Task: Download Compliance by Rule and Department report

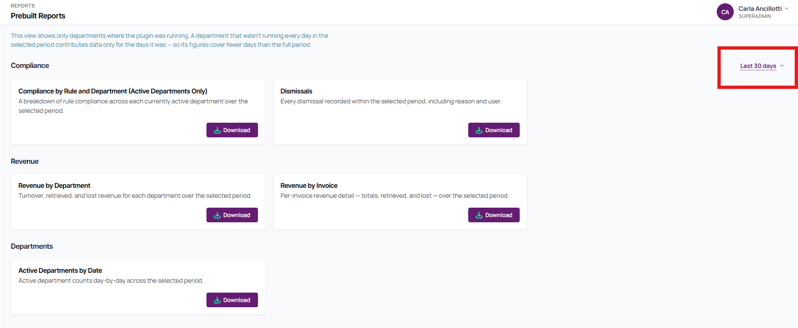Action: (x=232, y=130)
